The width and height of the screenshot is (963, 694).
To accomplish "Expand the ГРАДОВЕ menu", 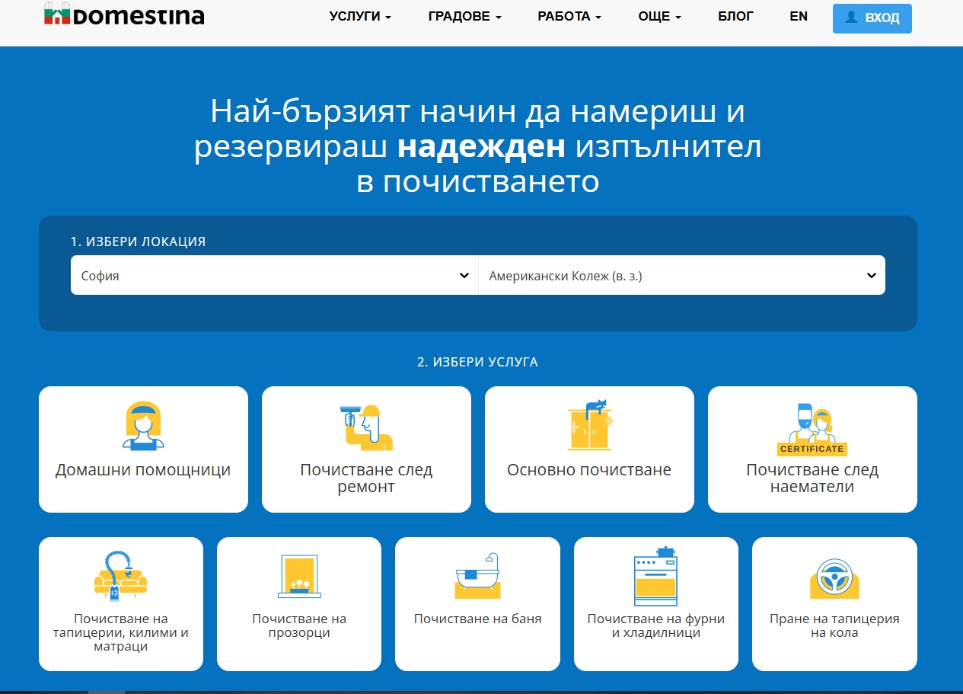I will coord(464,17).
